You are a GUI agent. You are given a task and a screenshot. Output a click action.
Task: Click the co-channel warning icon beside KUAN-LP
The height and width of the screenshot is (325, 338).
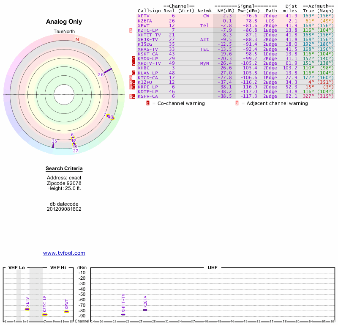134,73
